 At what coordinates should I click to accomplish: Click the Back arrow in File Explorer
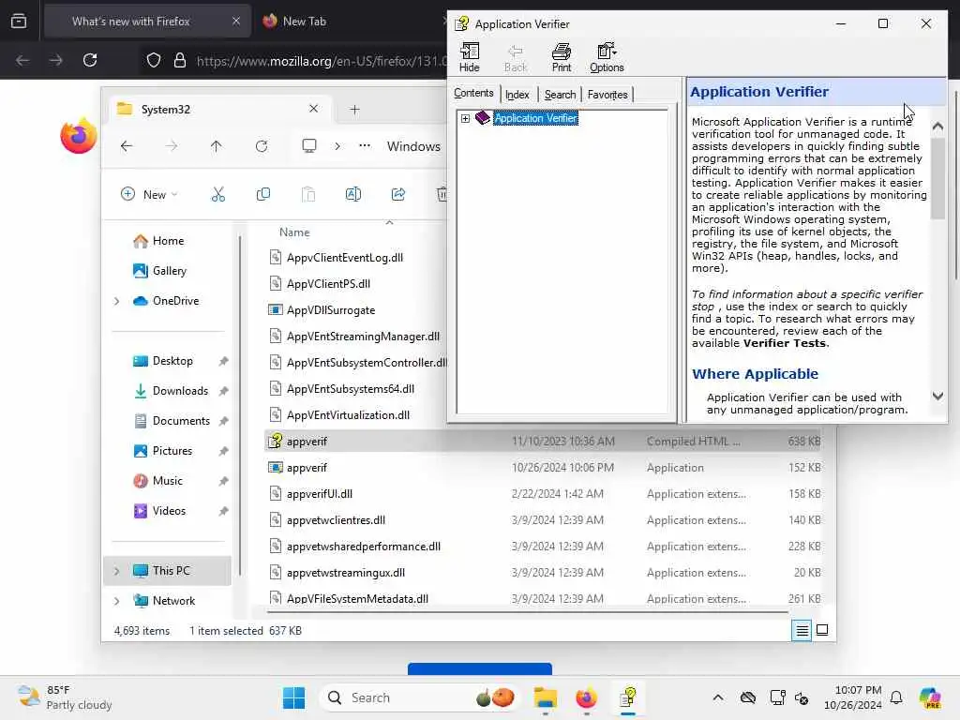pyautogui.click(x=127, y=145)
